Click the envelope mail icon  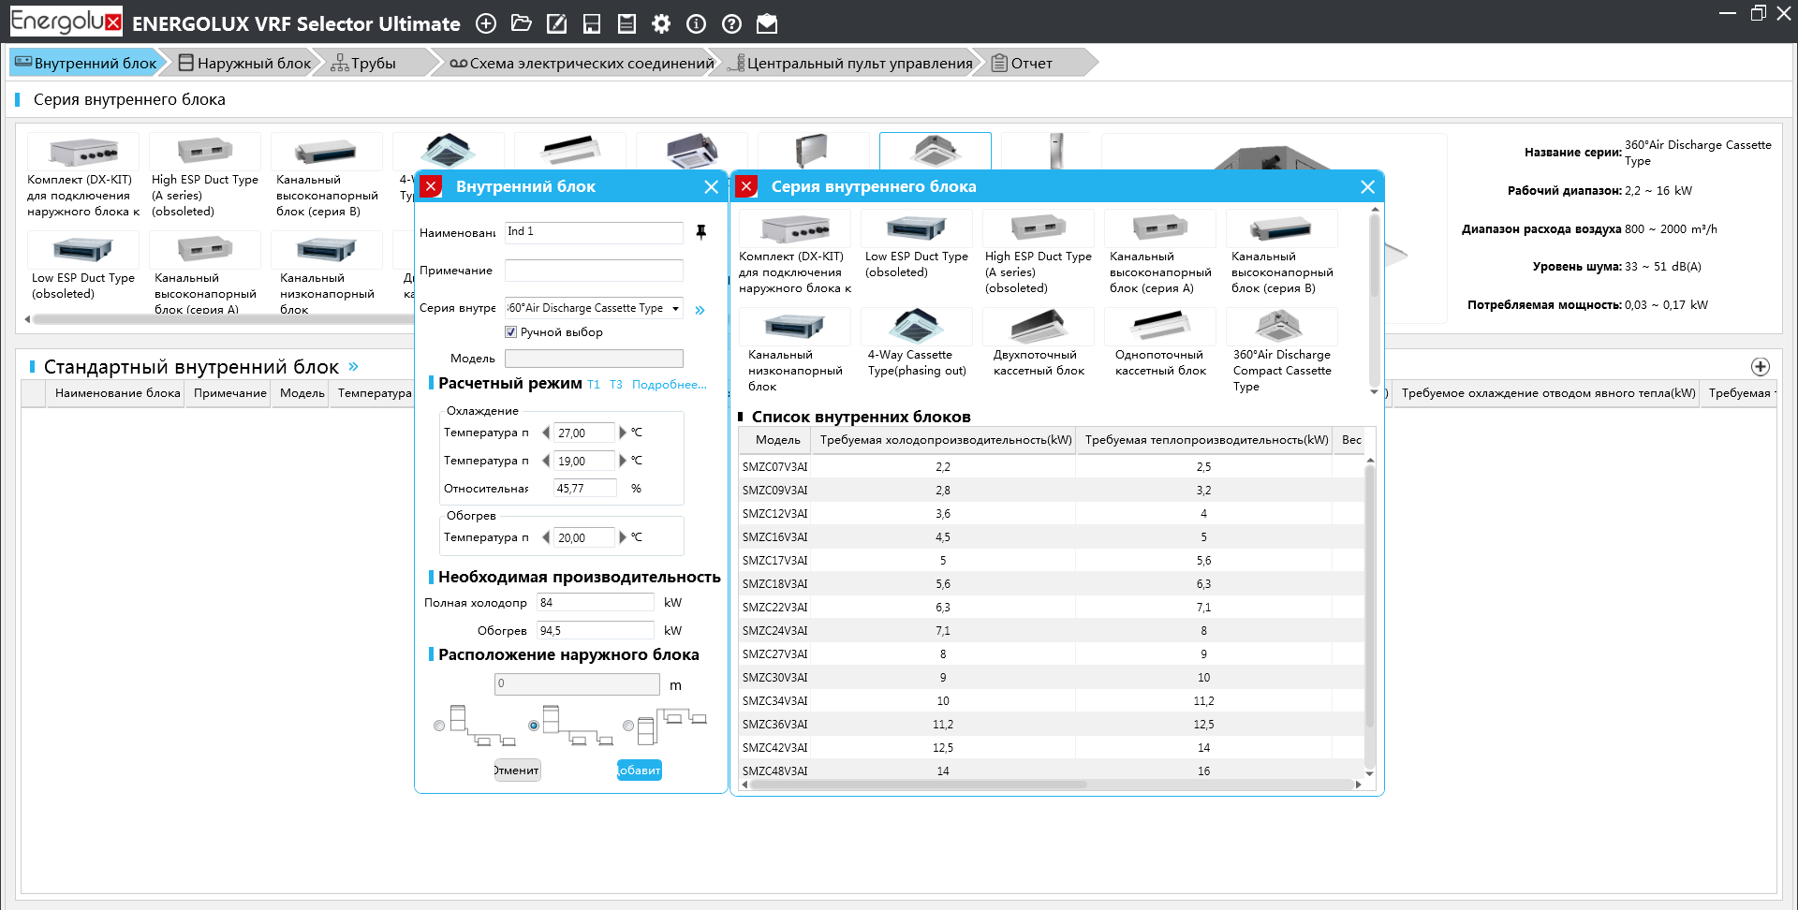[x=767, y=24]
